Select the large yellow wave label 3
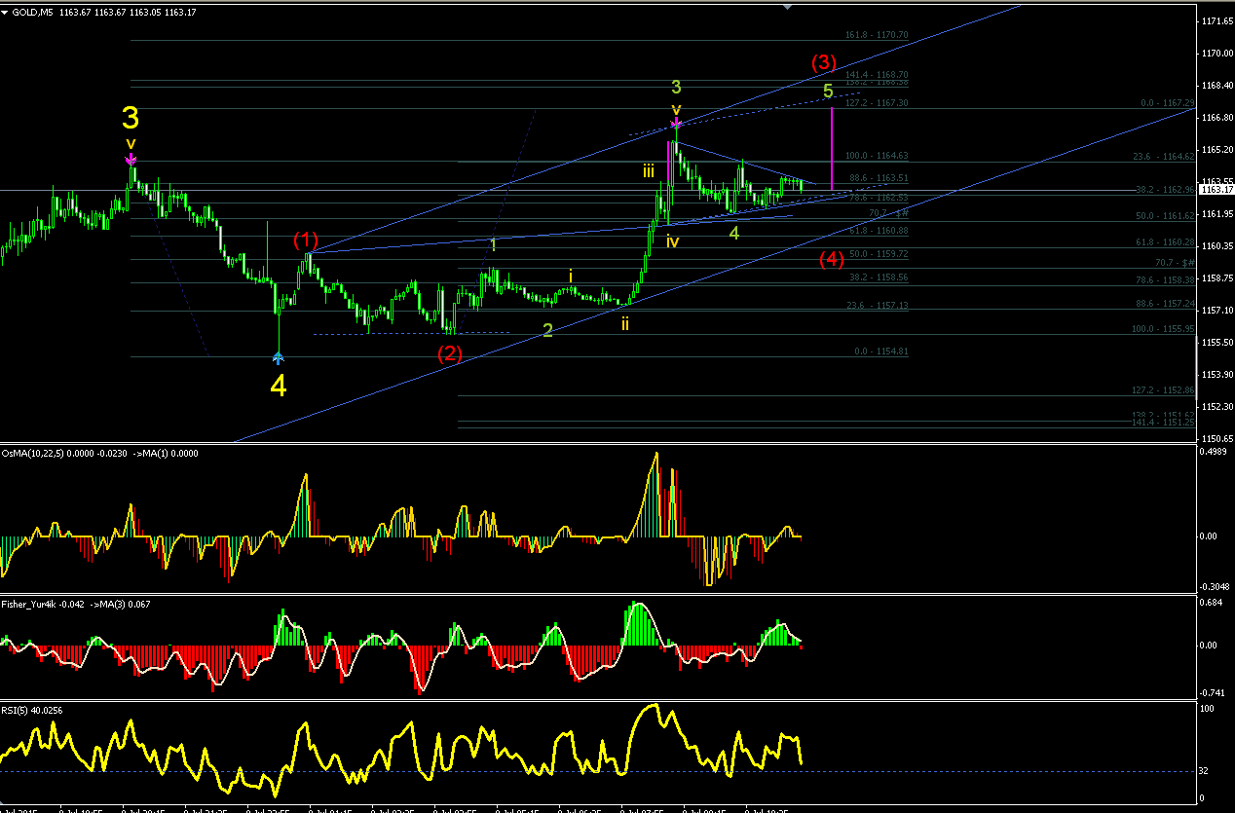 coord(131,119)
